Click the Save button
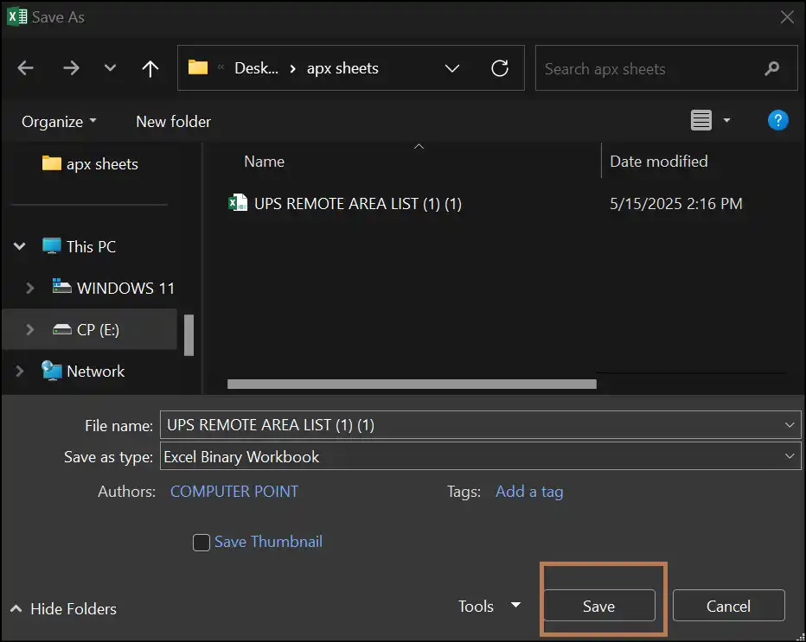Image resolution: width=806 pixels, height=642 pixels. pyautogui.click(x=598, y=606)
